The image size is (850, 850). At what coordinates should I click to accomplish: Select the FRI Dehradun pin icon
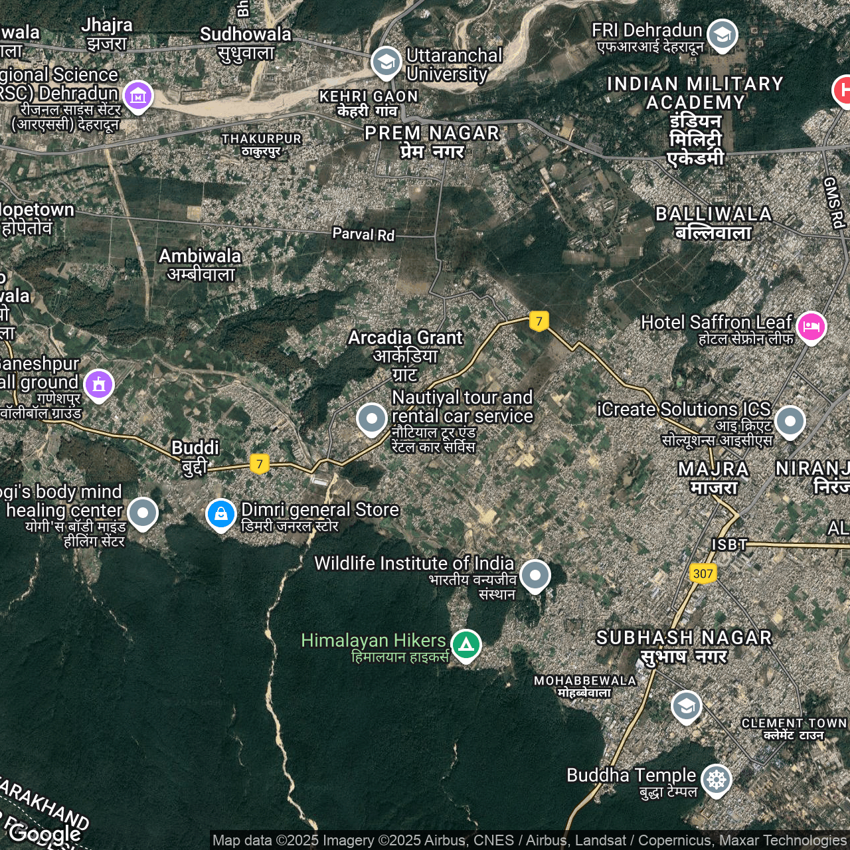(722, 34)
